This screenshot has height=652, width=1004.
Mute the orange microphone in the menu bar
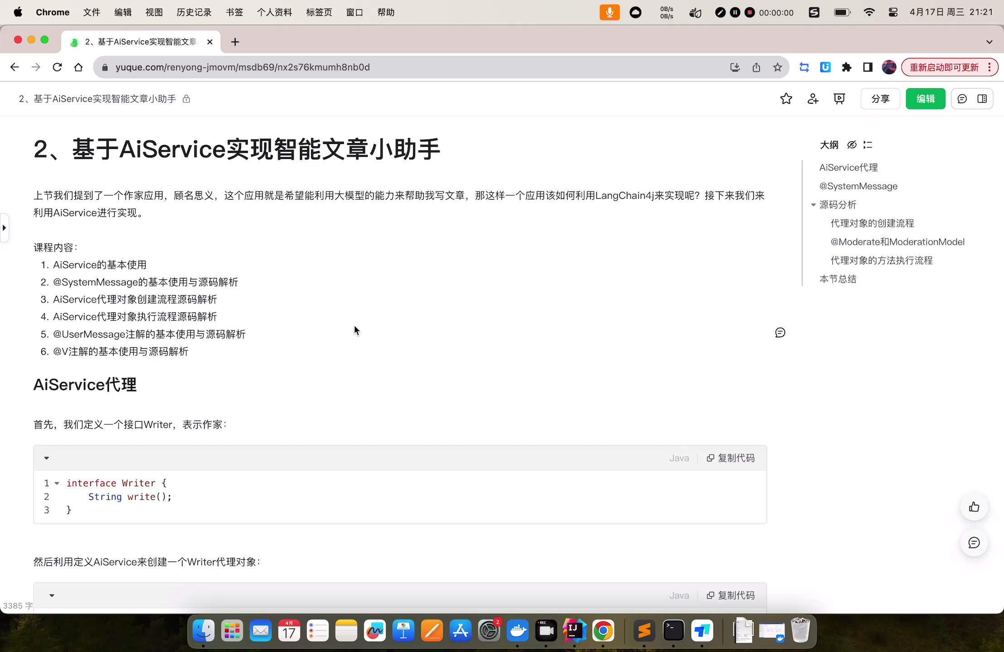pos(609,12)
